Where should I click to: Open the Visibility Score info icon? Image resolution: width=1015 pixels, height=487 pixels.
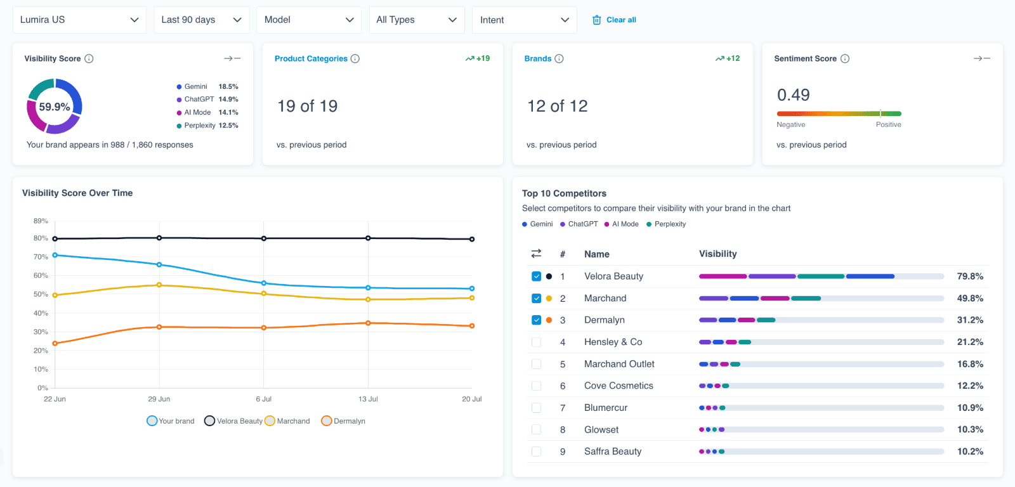coord(89,58)
